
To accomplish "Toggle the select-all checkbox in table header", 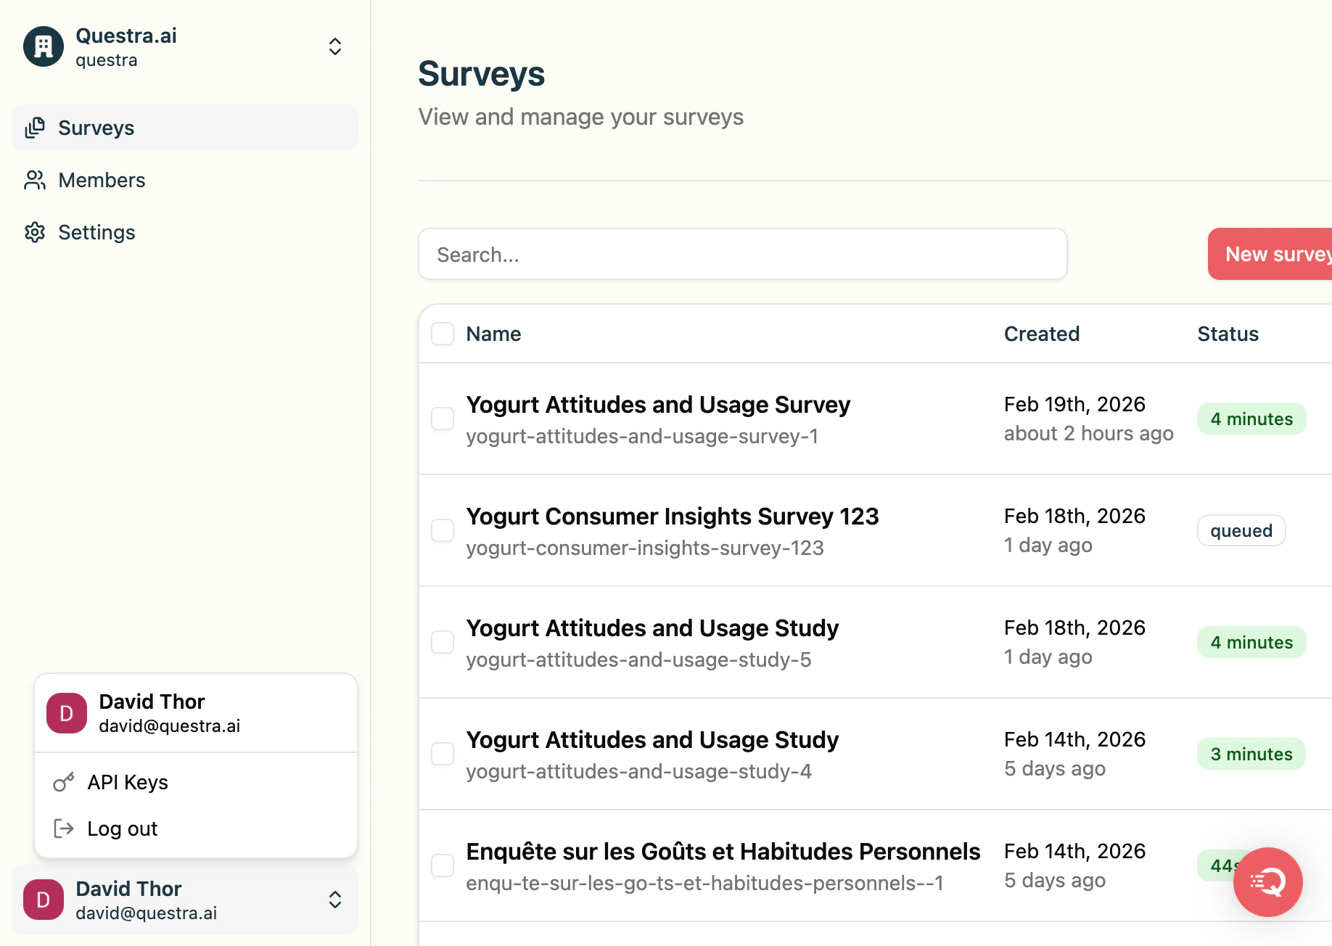I will pyautogui.click(x=443, y=334).
